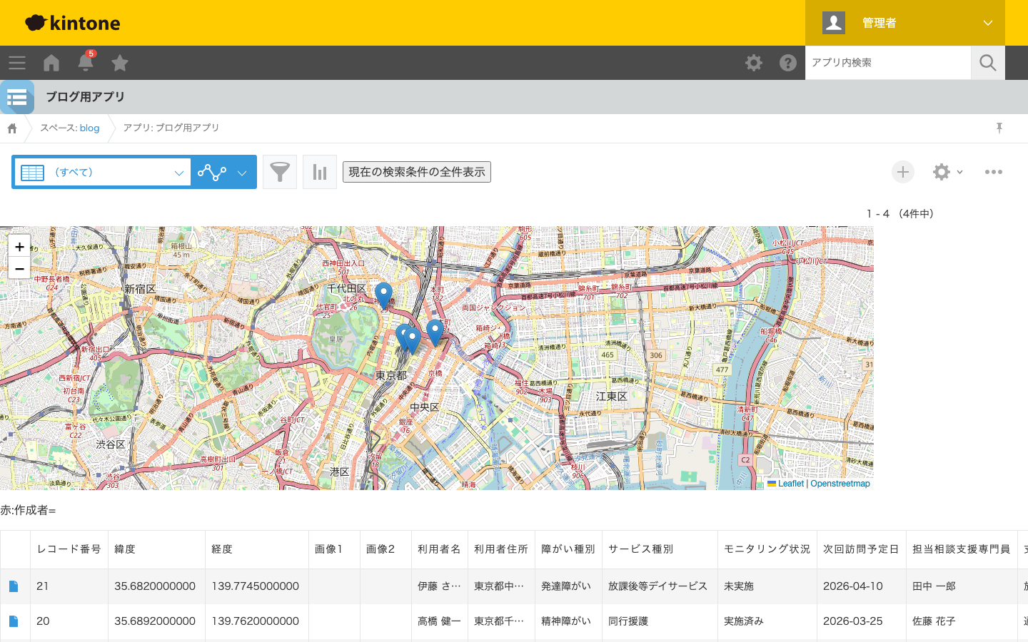Image resolution: width=1028 pixels, height=642 pixels.
Task: Open the header settings gear
Action: [754, 63]
